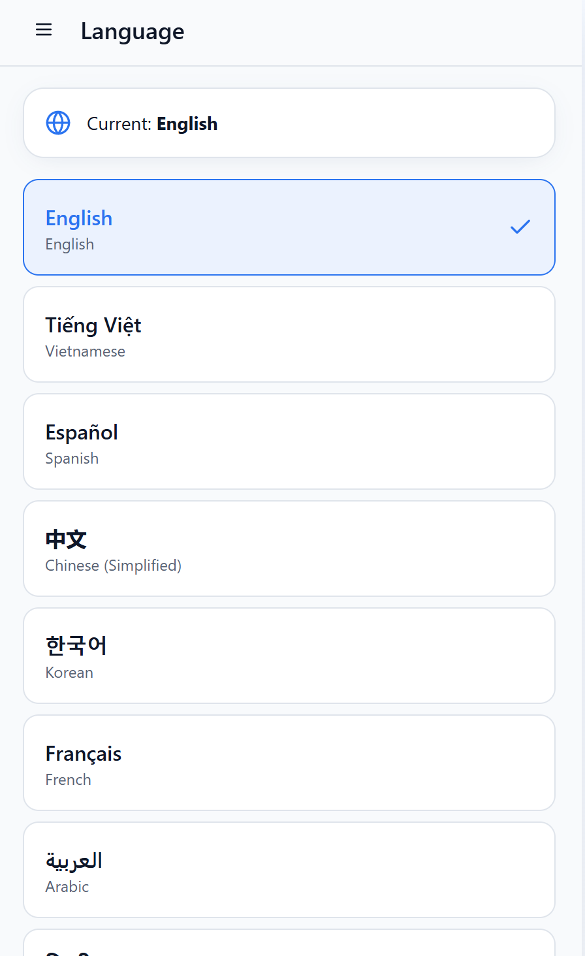Select the English language option
The width and height of the screenshot is (585, 956).
click(289, 227)
